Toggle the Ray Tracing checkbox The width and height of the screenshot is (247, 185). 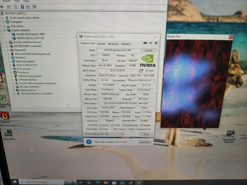112,129
